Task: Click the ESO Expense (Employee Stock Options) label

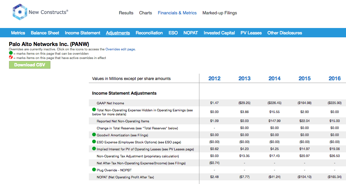Action: [x=139, y=142]
